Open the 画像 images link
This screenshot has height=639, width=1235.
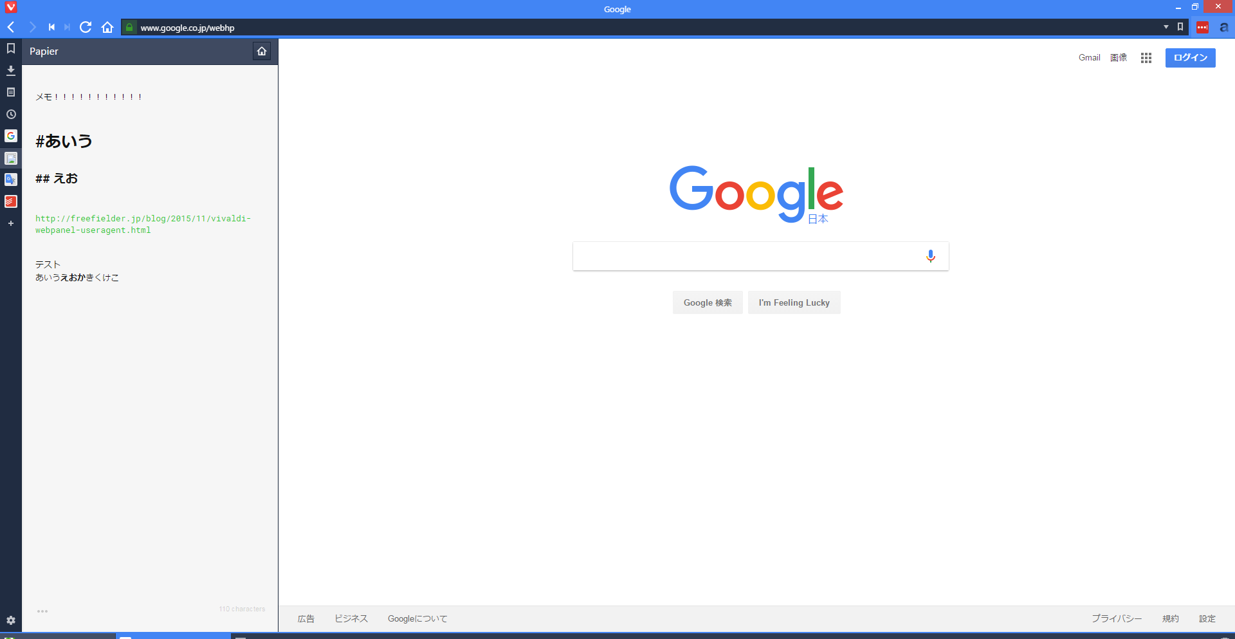pos(1119,57)
